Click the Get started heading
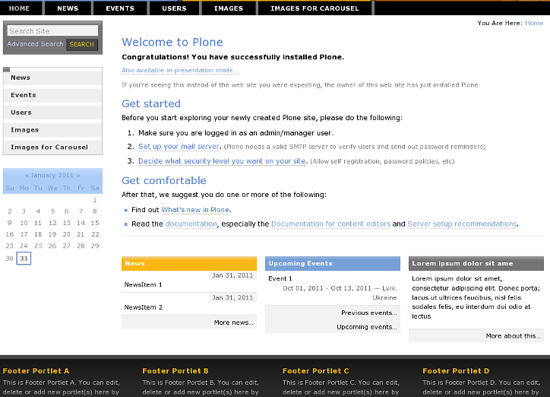This screenshot has height=397, width=550. pyautogui.click(x=151, y=103)
